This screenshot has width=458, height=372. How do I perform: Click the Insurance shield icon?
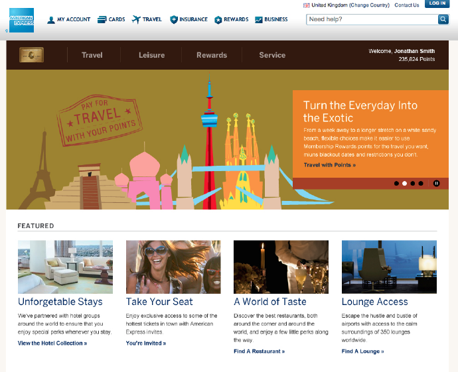(174, 19)
